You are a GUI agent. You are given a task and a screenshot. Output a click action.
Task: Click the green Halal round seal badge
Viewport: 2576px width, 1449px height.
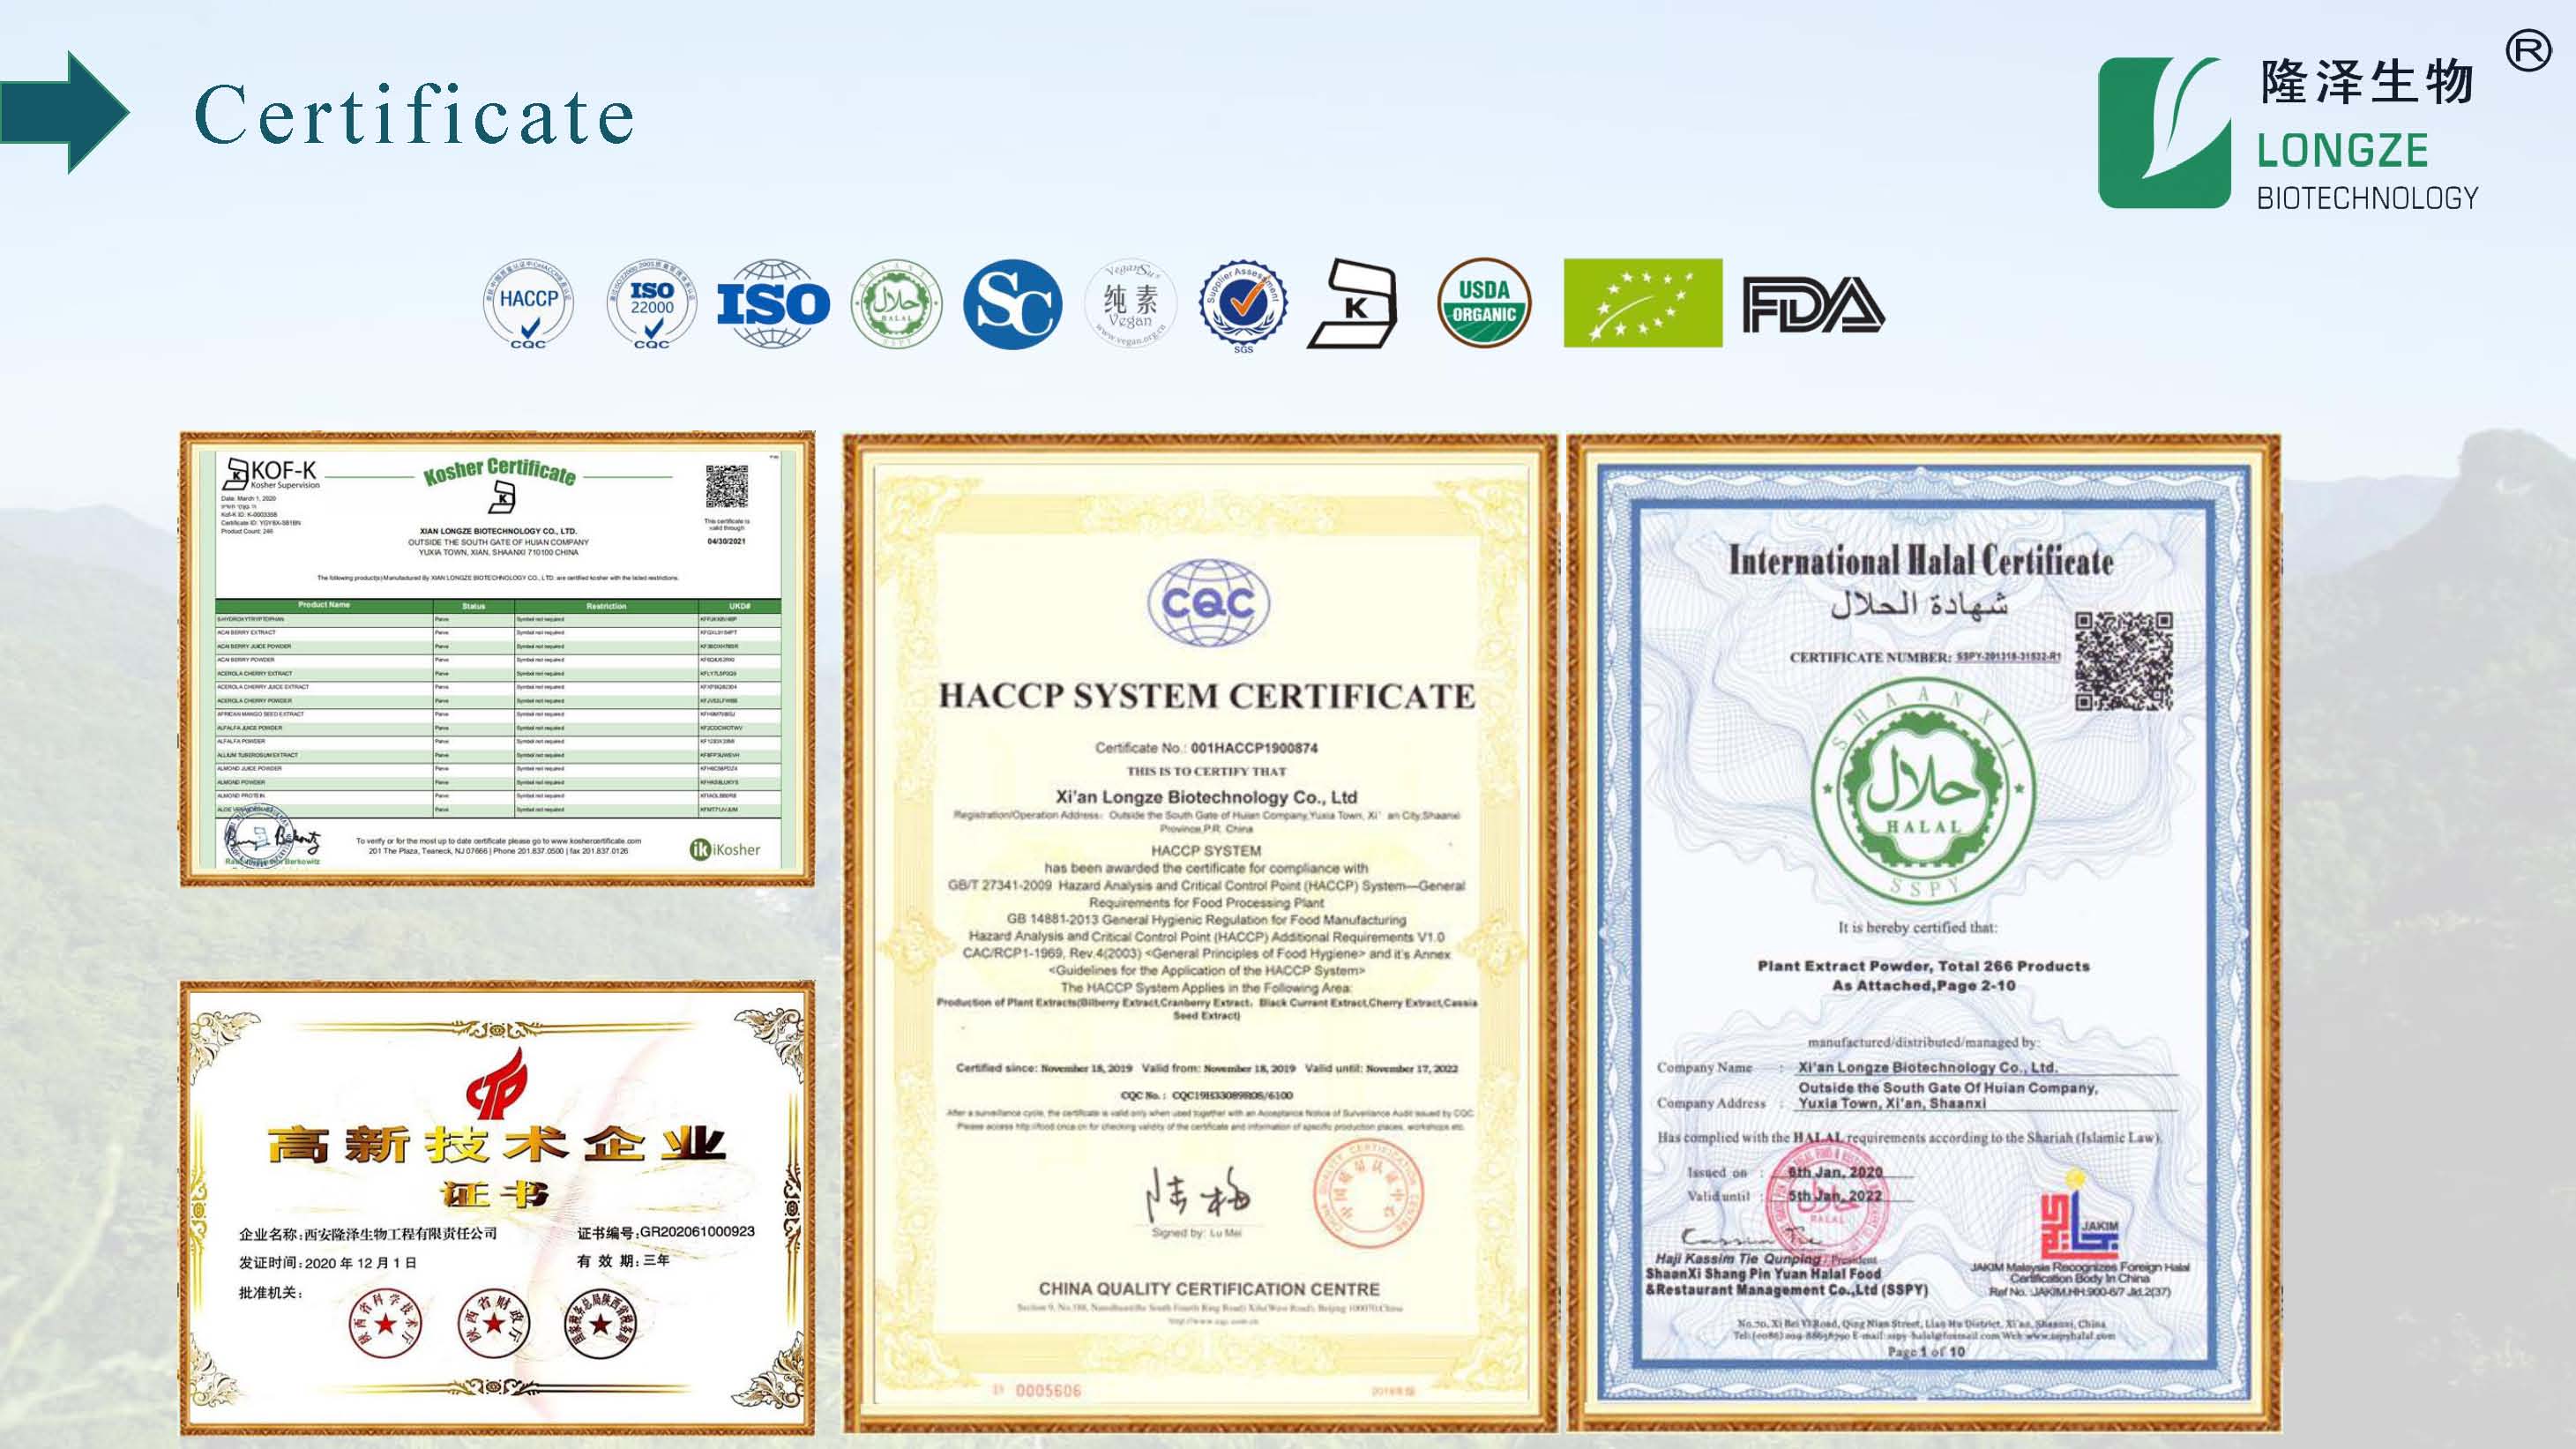click(x=896, y=304)
